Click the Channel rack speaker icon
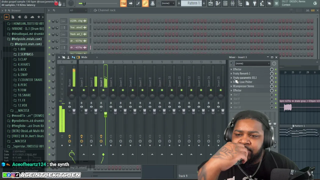 (95, 10)
